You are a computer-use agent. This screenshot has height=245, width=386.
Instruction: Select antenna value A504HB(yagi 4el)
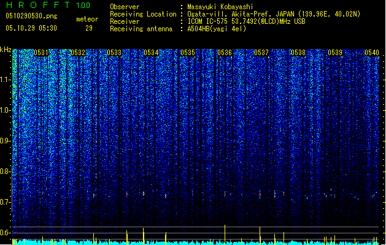(217, 29)
